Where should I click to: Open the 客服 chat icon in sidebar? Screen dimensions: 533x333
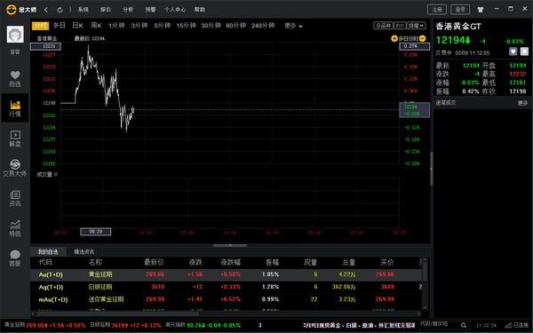(x=15, y=258)
